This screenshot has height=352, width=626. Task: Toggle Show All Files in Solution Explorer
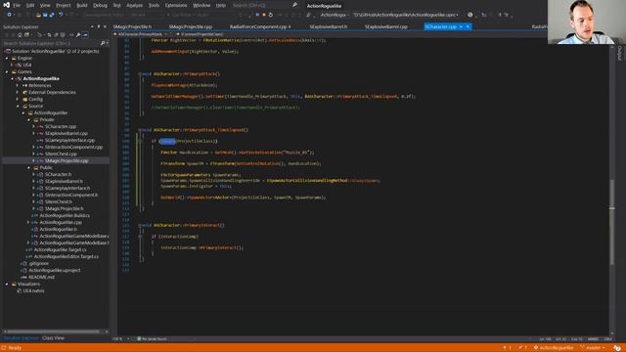pyautogui.click(x=63, y=35)
